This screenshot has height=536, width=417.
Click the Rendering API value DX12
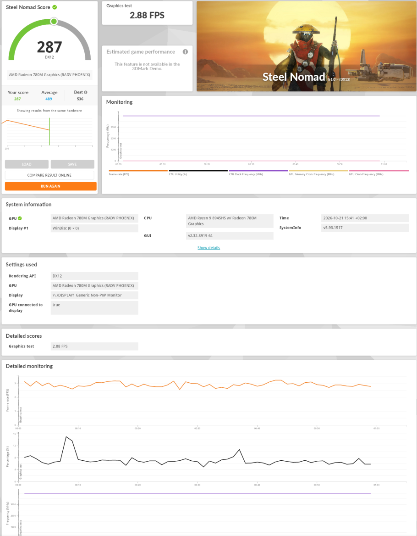click(94, 276)
